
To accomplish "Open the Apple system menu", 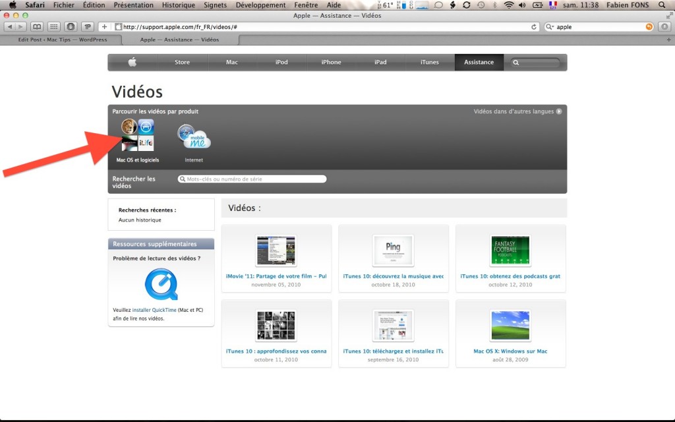I will [x=13, y=5].
